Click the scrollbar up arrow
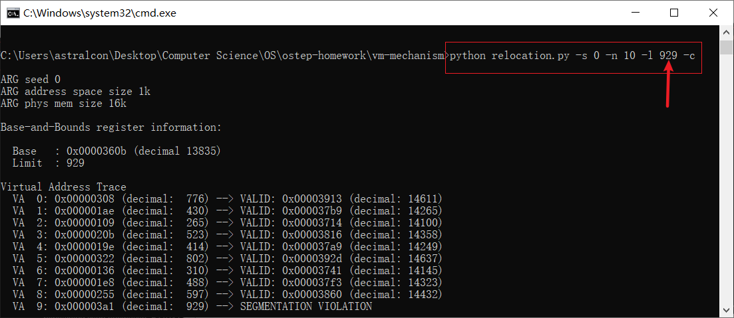The width and height of the screenshot is (734, 318). 726,32
